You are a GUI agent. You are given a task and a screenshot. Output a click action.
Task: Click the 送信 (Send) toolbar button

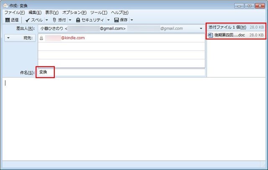[x=12, y=20]
